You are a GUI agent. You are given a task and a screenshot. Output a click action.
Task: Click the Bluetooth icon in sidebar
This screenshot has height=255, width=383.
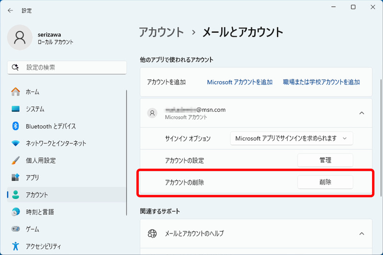[x=16, y=126]
